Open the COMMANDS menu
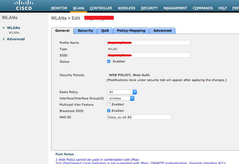The width and height of the screenshot is (239, 164). (203, 8)
